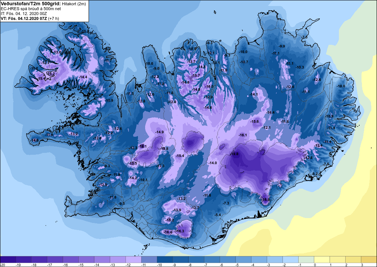Click the -16.1 temperature value
This screenshot has height=267, width=377.
[x=243, y=135]
